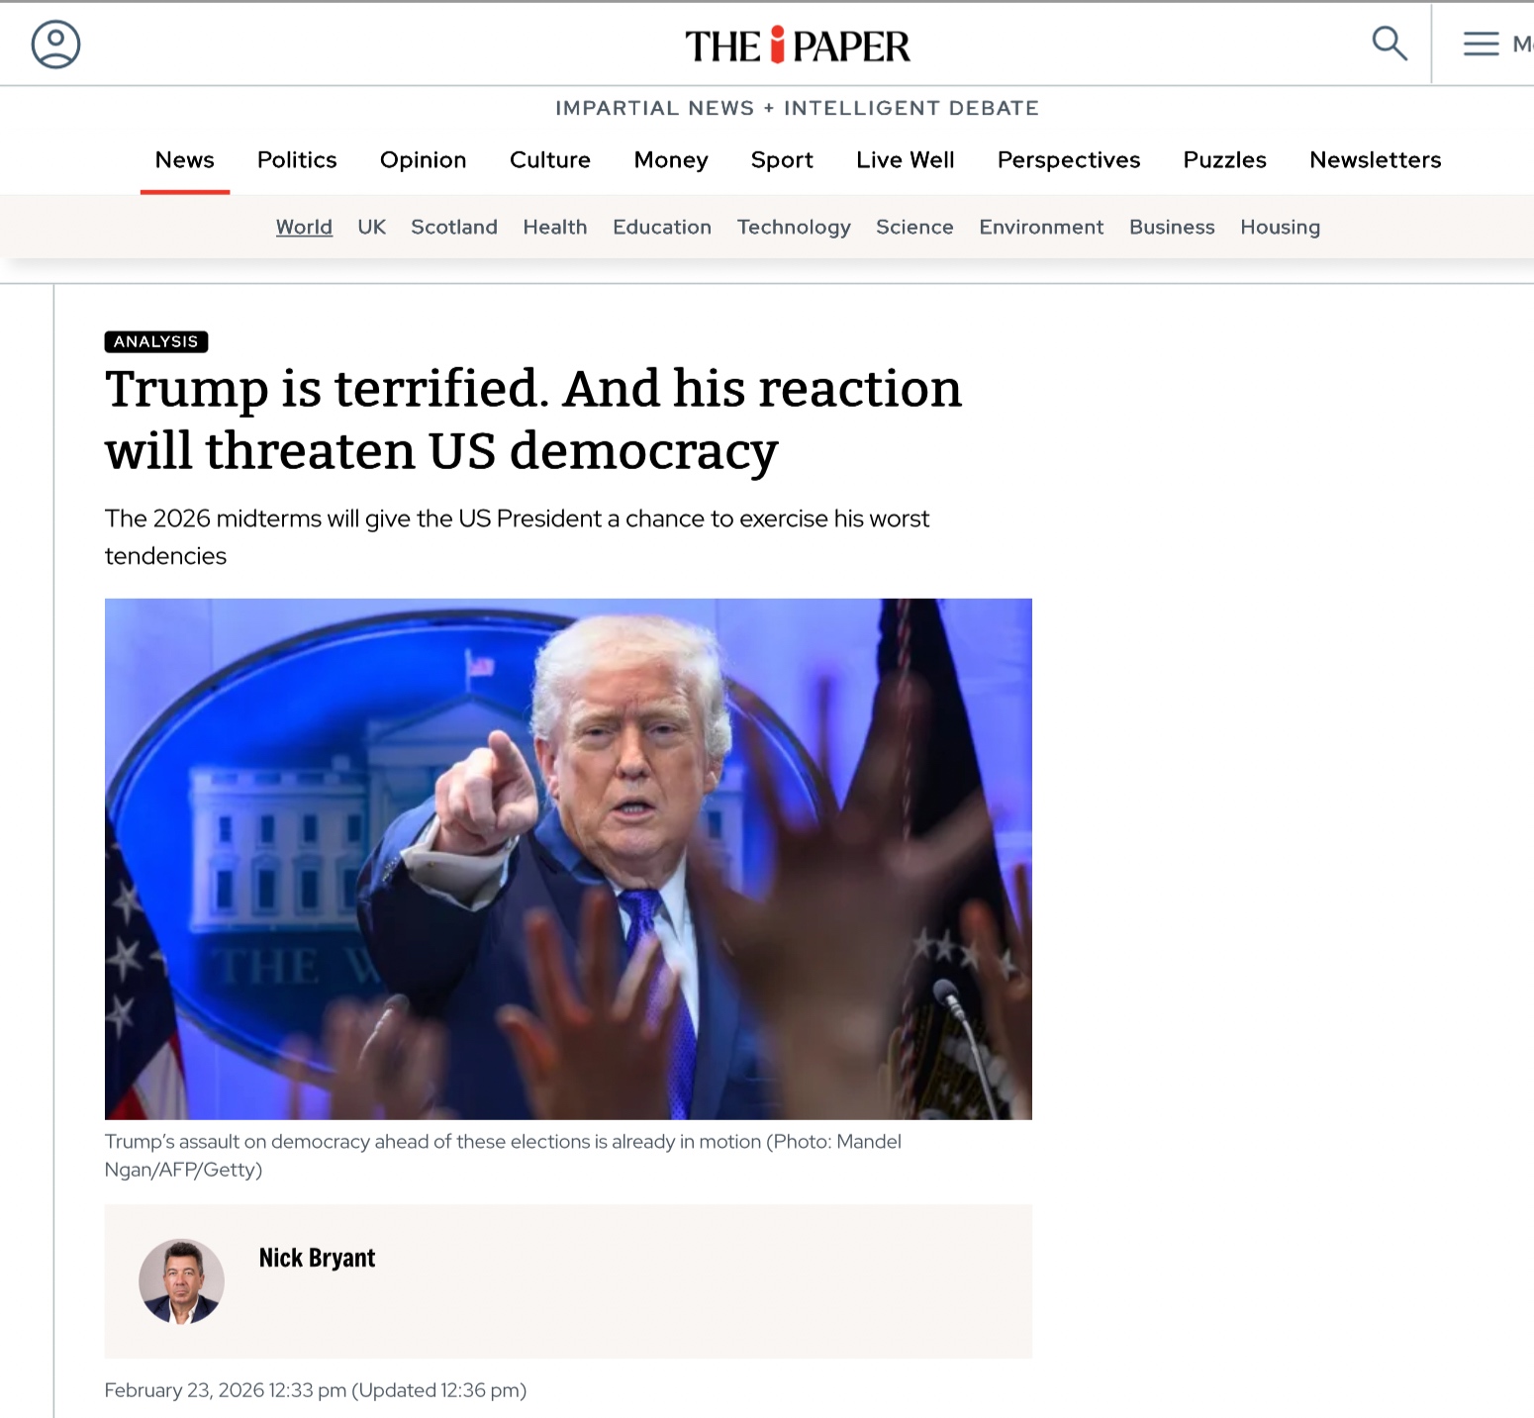Image resolution: width=1534 pixels, height=1418 pixels.
Task: Click the Live Well nav item
Action: click(x=905, y=160)
